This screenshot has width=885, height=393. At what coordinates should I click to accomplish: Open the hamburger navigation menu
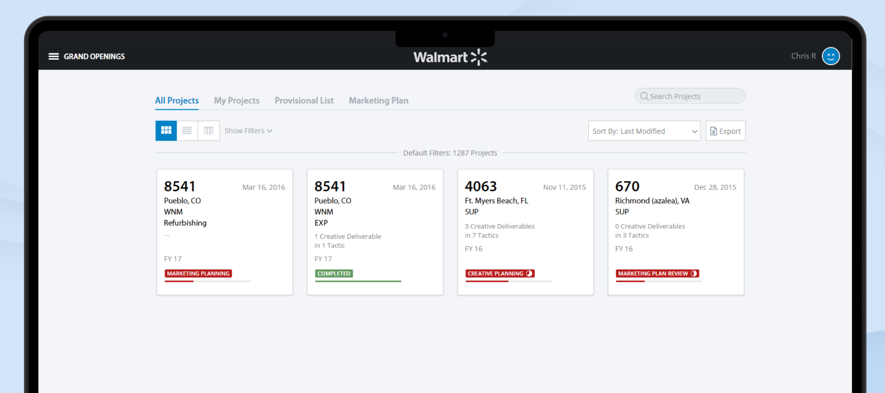coord(53,56)
